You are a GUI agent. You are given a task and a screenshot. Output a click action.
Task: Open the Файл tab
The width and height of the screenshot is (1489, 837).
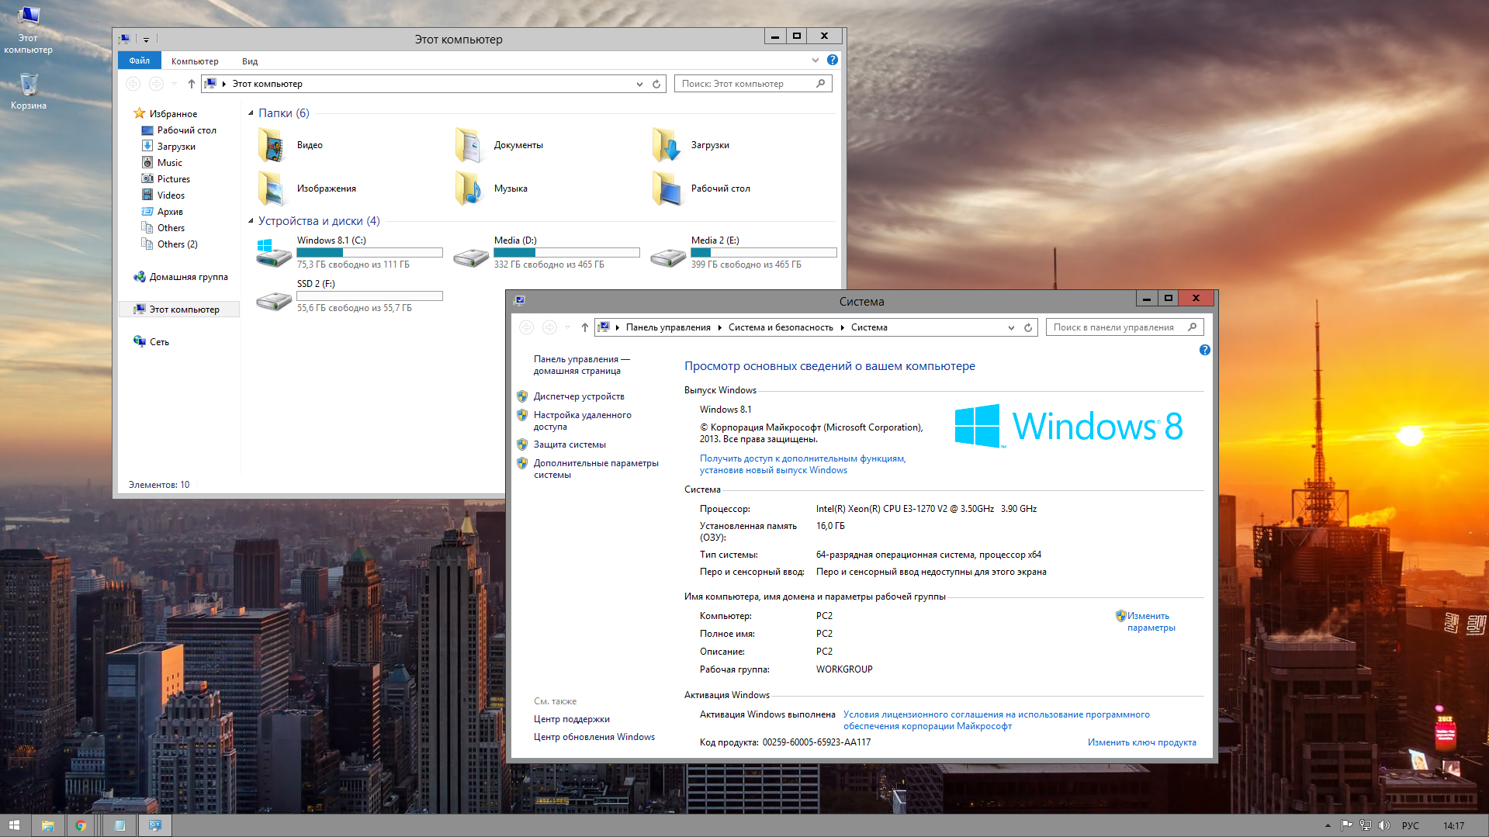(140, 61)
